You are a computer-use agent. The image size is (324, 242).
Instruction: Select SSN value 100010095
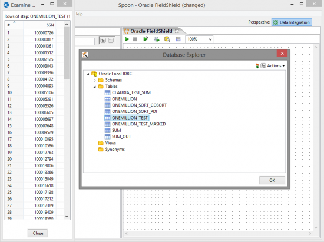(44, 139)
